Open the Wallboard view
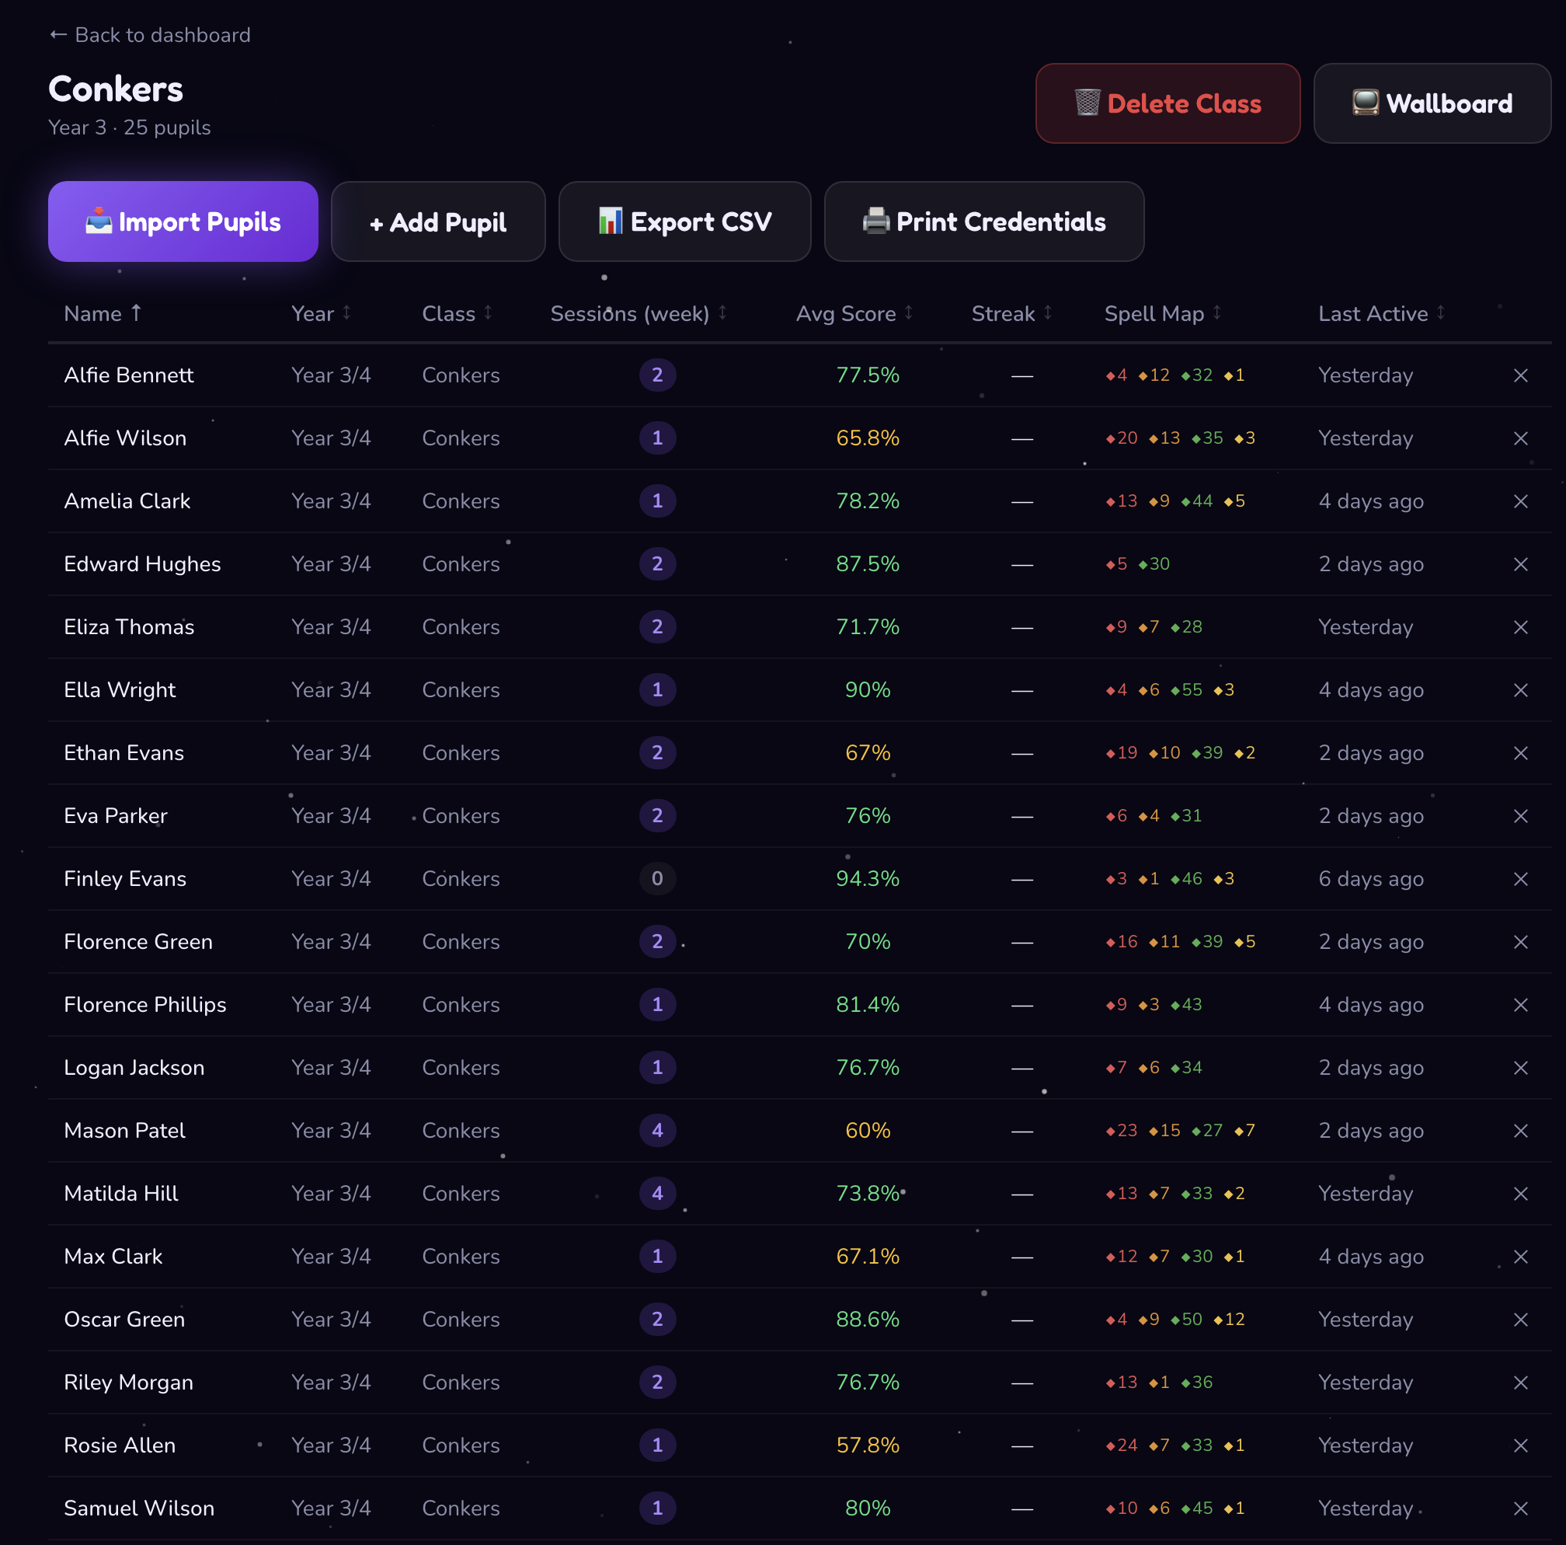Screen dimensions: 1566x1545 (x=1432, y=104)
